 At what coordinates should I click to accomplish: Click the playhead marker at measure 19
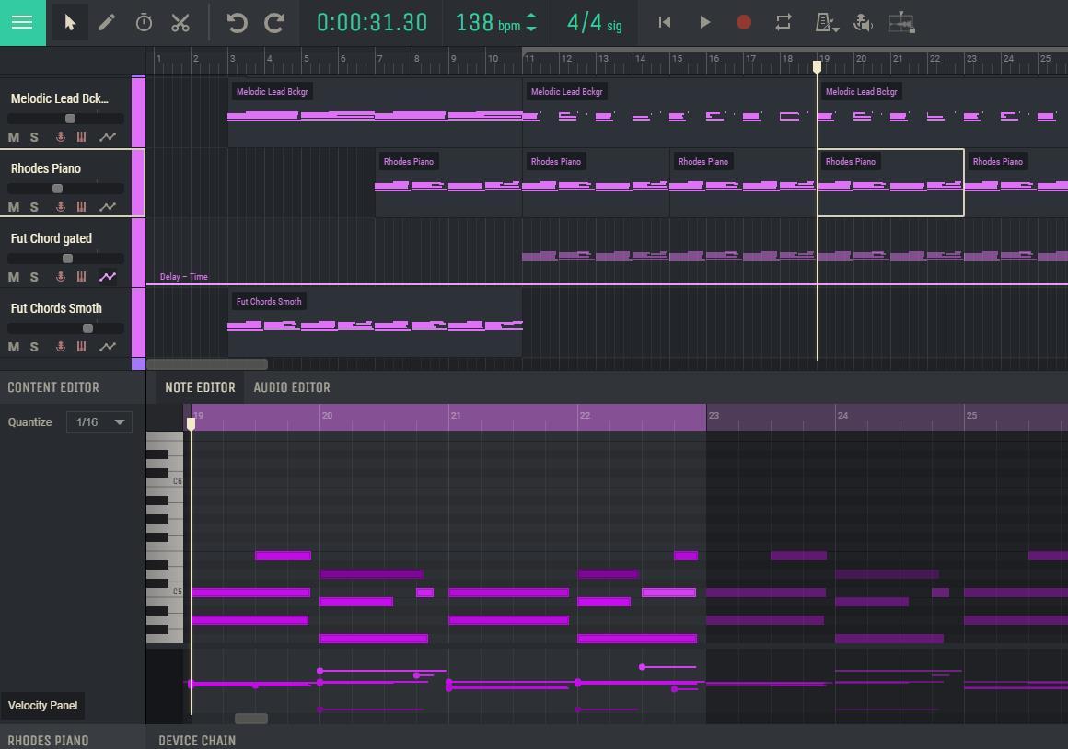818,65
